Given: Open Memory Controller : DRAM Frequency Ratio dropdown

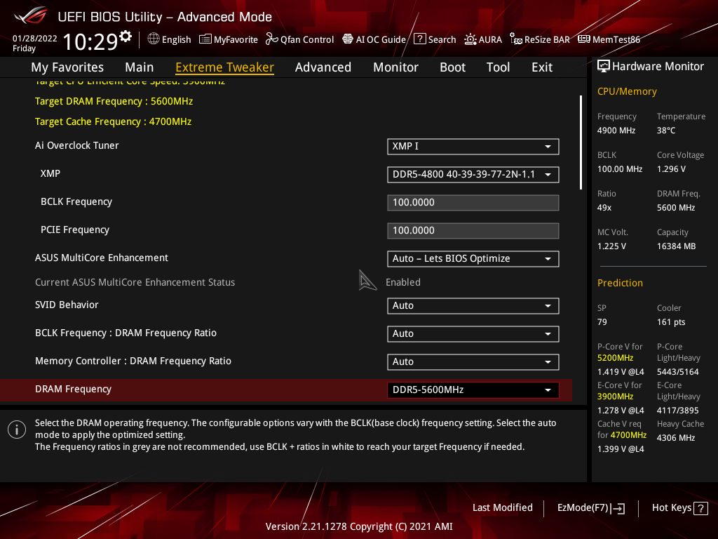Looking at the screenshot, I should pos(473,361).
